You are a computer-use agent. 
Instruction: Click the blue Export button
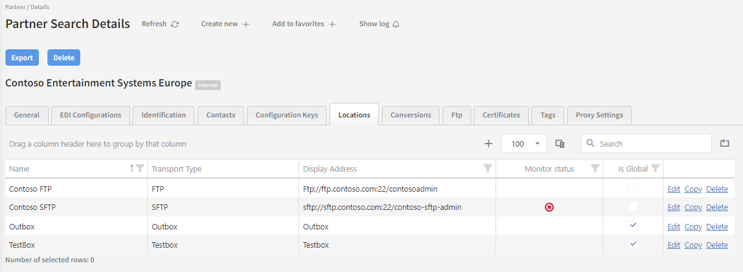point(22,58)
